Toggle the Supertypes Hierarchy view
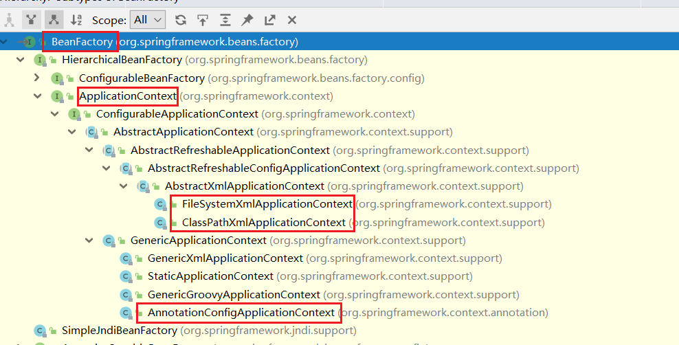 point(31,20)
